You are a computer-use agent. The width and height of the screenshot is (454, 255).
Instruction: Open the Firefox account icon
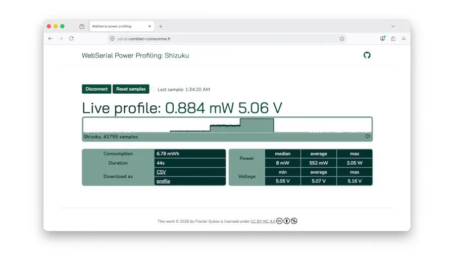(383, 38)
